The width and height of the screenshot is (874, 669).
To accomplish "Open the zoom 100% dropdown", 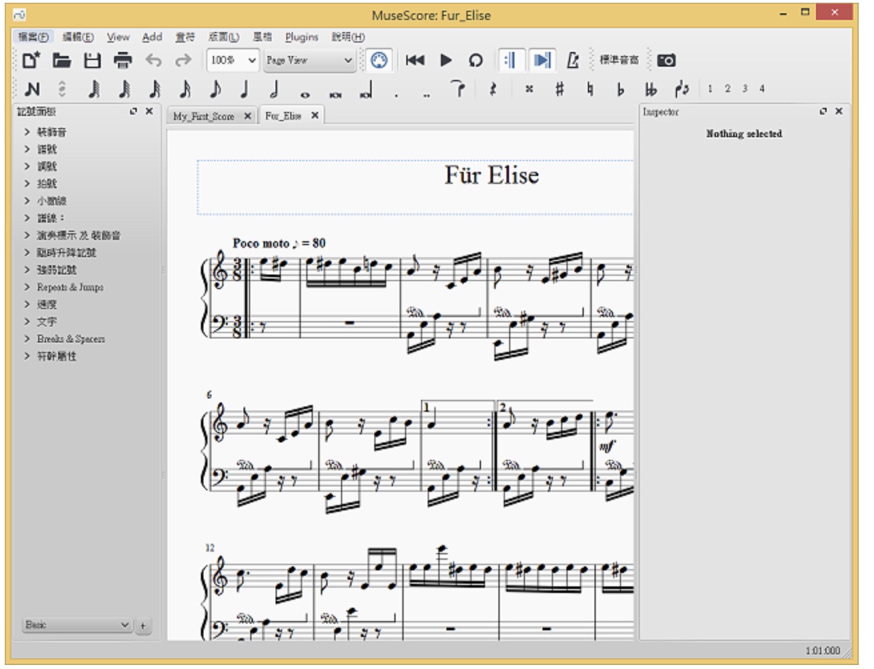I will [232, 61].
